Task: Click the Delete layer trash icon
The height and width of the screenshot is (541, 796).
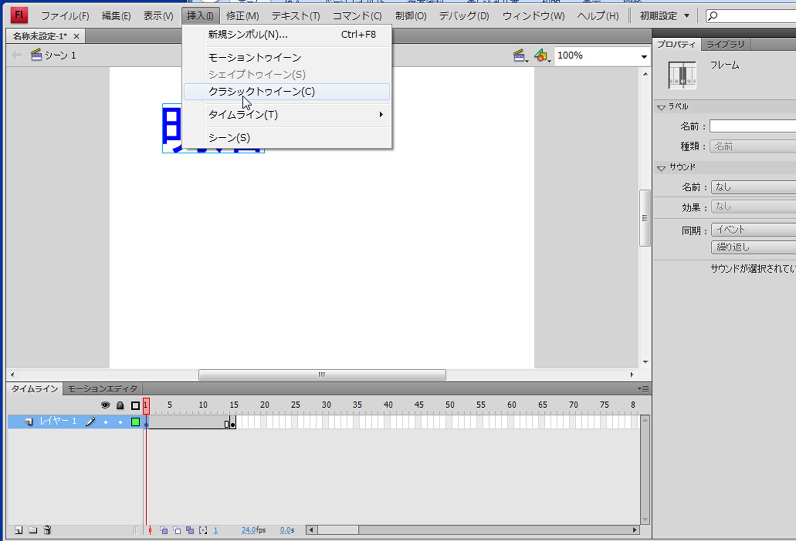Action: pos(47,530)
